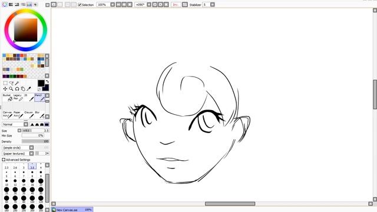Screen dimensions: 377x212
Task: Select the sharpest pointed brush edge shape
Action: click(32, 124)
